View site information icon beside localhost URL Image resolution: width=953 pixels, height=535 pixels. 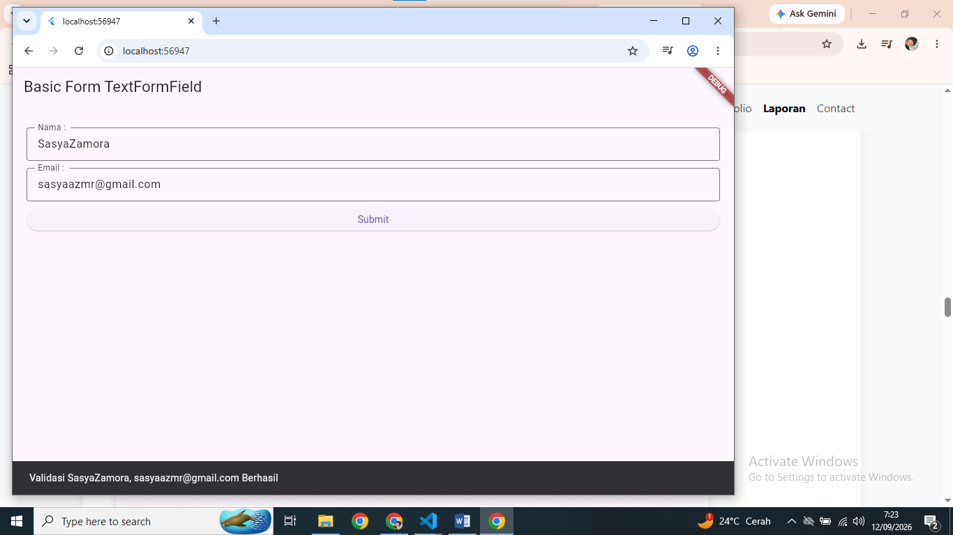109,51
